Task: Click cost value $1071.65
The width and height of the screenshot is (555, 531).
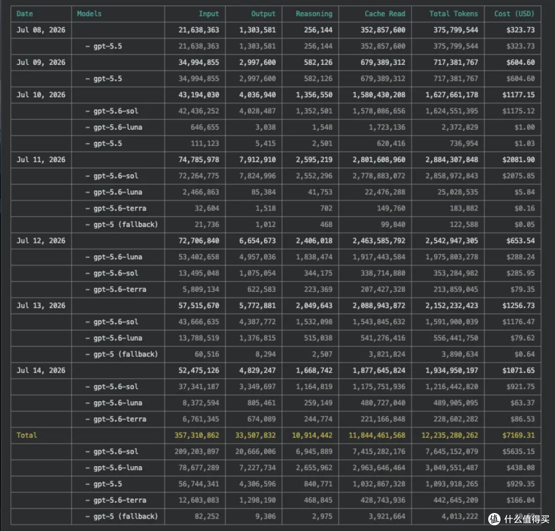Action: pyautogui.click(x=518, y=370)
